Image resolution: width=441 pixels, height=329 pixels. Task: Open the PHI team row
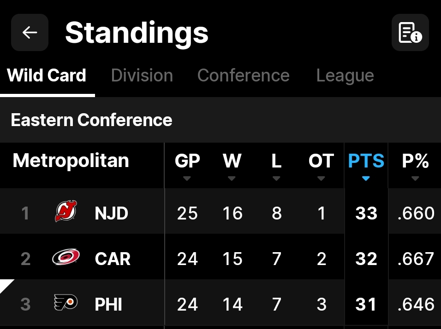109,304
